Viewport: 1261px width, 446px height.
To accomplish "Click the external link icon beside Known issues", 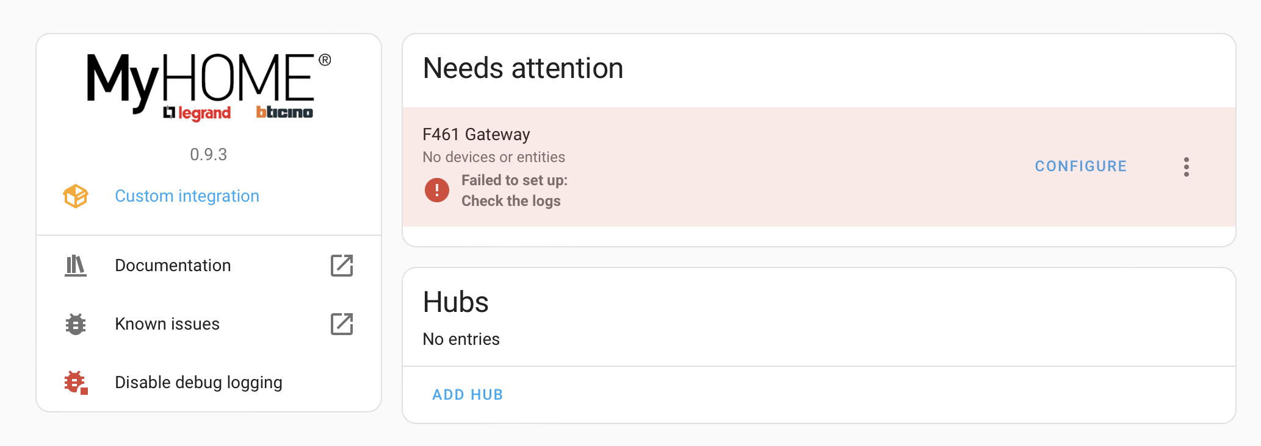I will 342,324.
